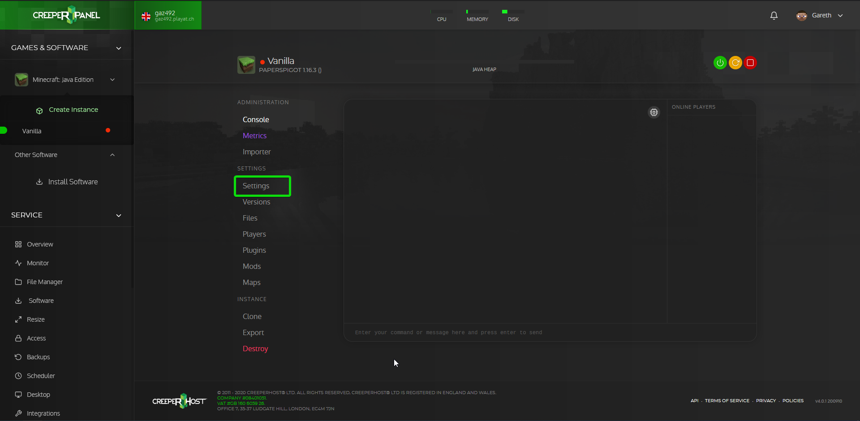Viewport: 860px width, 421px height.
Task: Collapse the Service section chevron
Action: (x=119, y=216)
